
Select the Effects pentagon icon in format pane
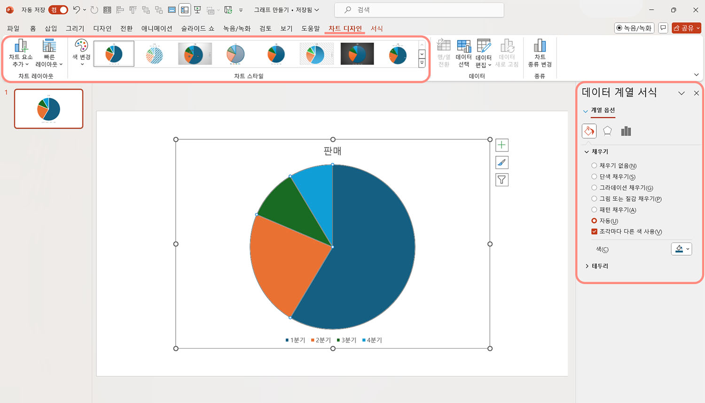607,131
